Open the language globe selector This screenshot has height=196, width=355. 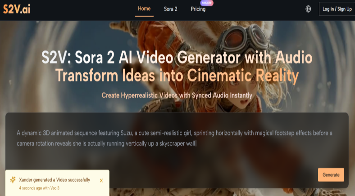pyautogui.click(x=308, y=9)
